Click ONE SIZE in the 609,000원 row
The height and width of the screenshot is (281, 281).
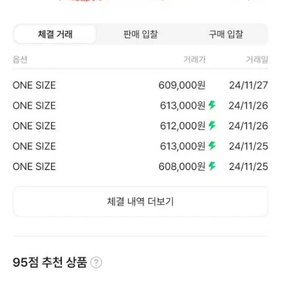[x=34, y=85]
